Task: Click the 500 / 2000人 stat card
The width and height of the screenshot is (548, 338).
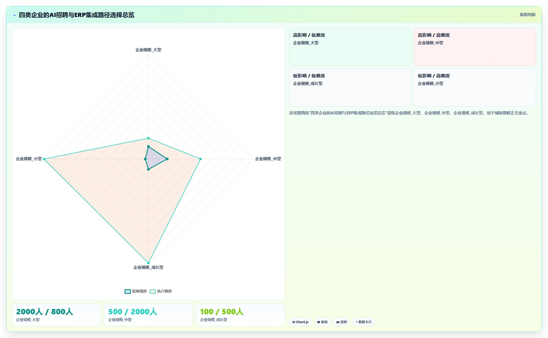Action: [x=148, y=315]
